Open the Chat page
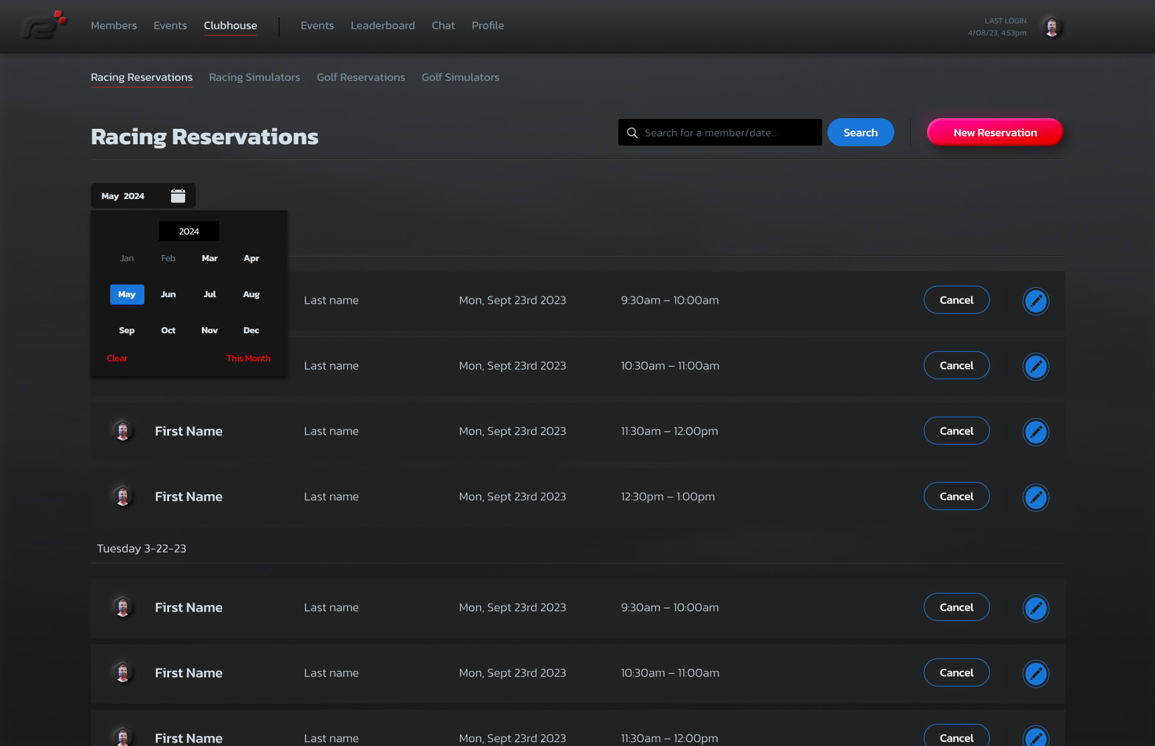This screenshot has height=746, width=1155. [443, 25]
